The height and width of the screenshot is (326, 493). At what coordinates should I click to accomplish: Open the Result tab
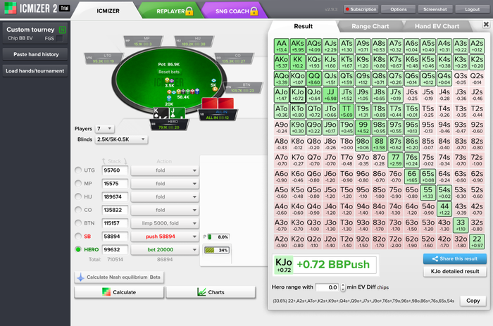pyautogui.click(x=303, y=27)
